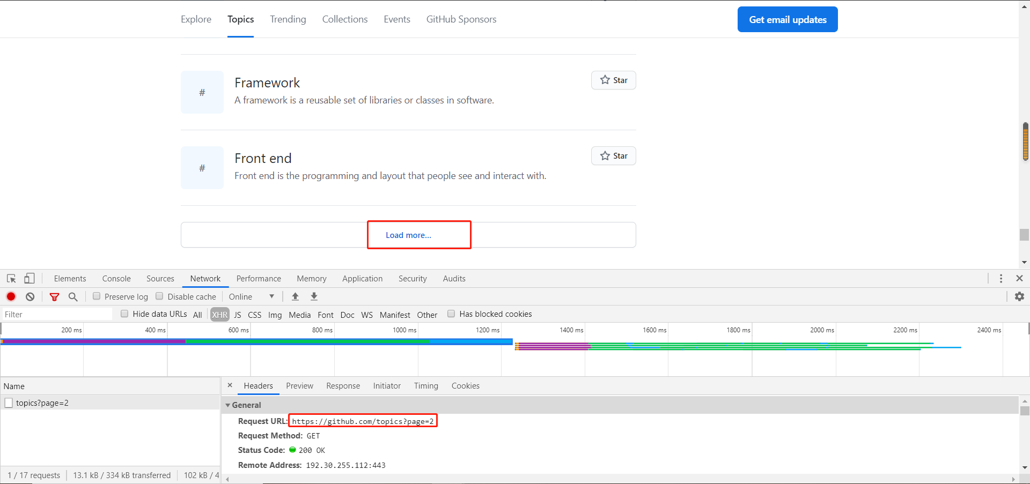1030x484 pixels.
Task: Click the export HAR download icon
Action: 314,296
